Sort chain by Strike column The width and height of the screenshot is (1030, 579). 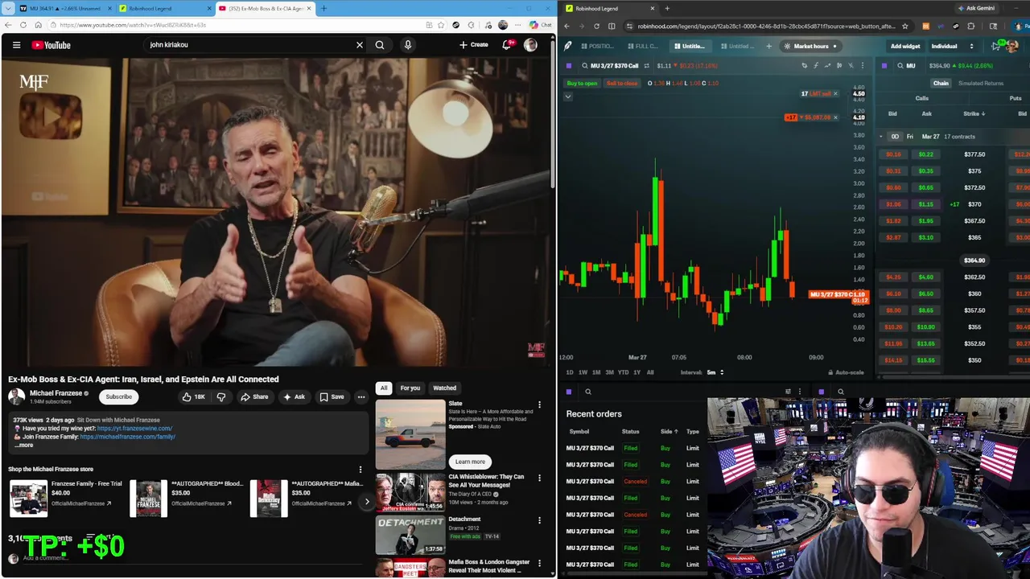point(974,113)
